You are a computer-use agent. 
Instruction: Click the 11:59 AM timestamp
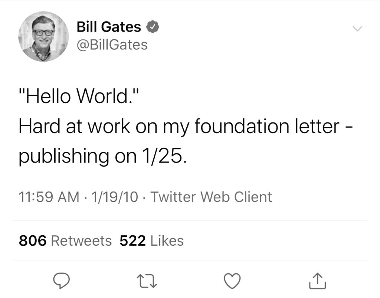pyautogui.click(x=49, y=197)
